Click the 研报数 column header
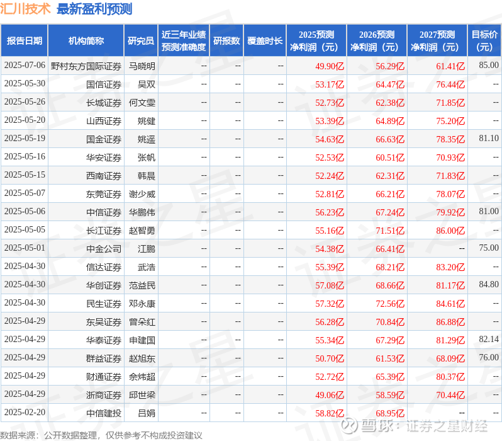Screen dimensions: 502x441 [x=226, y=41]
